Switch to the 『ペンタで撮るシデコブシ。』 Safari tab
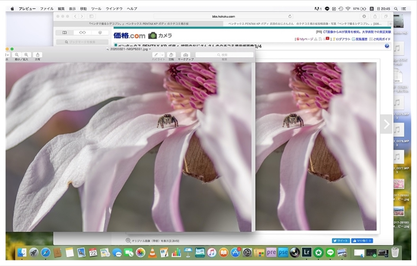 click(139, 24)
